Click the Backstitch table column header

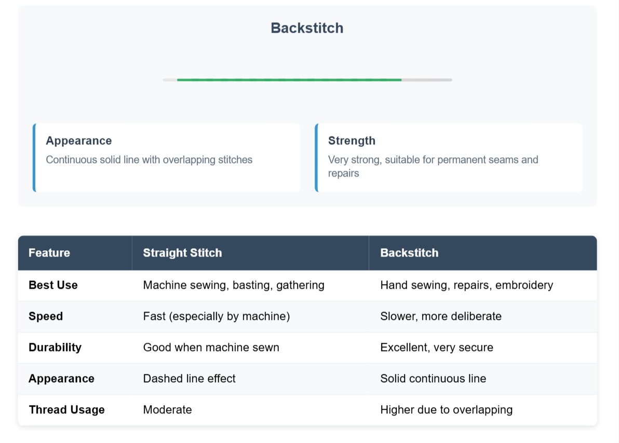coord(409,253)
